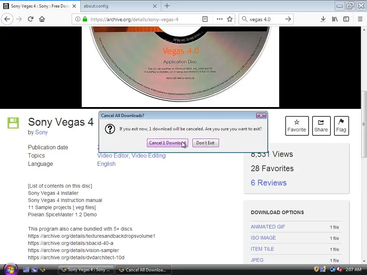This screenshot has height=275, width=367.
Task: Open the downloads arrow panel
Action: coord(323,19)
